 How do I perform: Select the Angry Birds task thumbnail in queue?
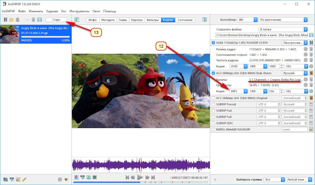point(10,34)
